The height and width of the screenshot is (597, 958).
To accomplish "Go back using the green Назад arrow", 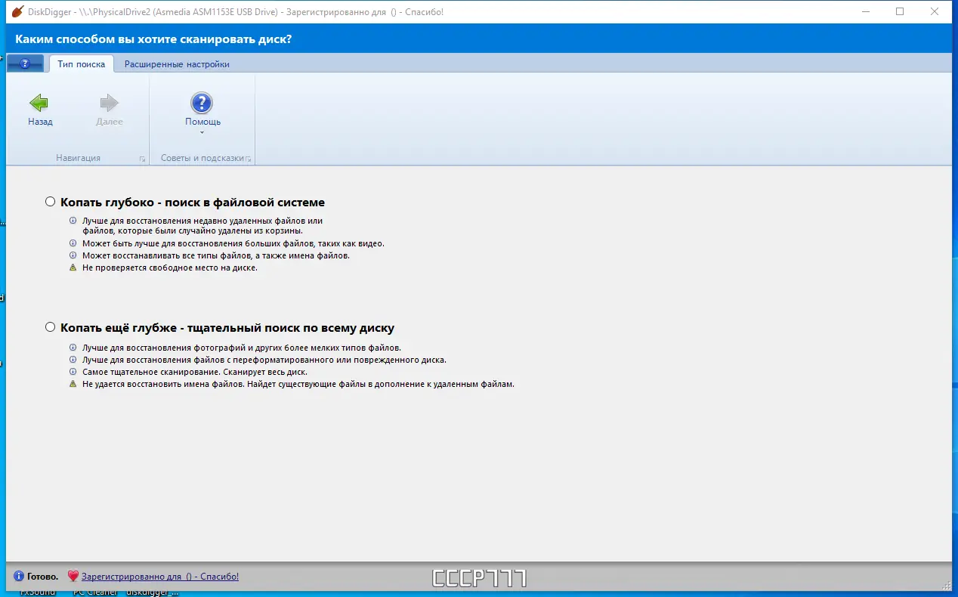I will (x=40, y=110).
